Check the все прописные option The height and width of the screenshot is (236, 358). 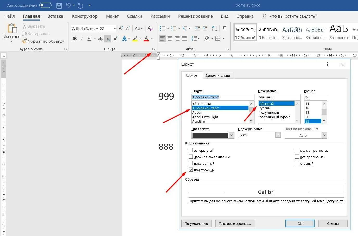[x=297, y=157]
